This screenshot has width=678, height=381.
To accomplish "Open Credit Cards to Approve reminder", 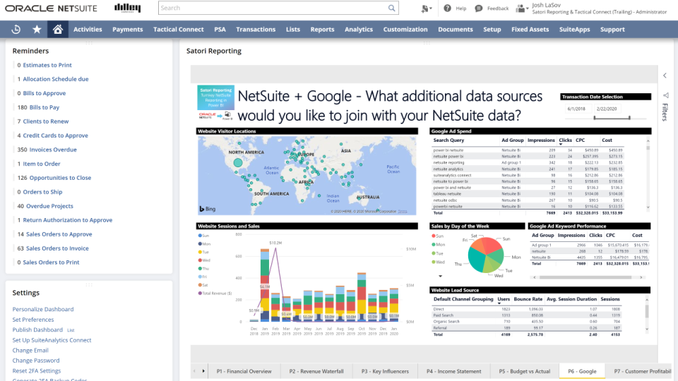I will click(x=55, y=135).
